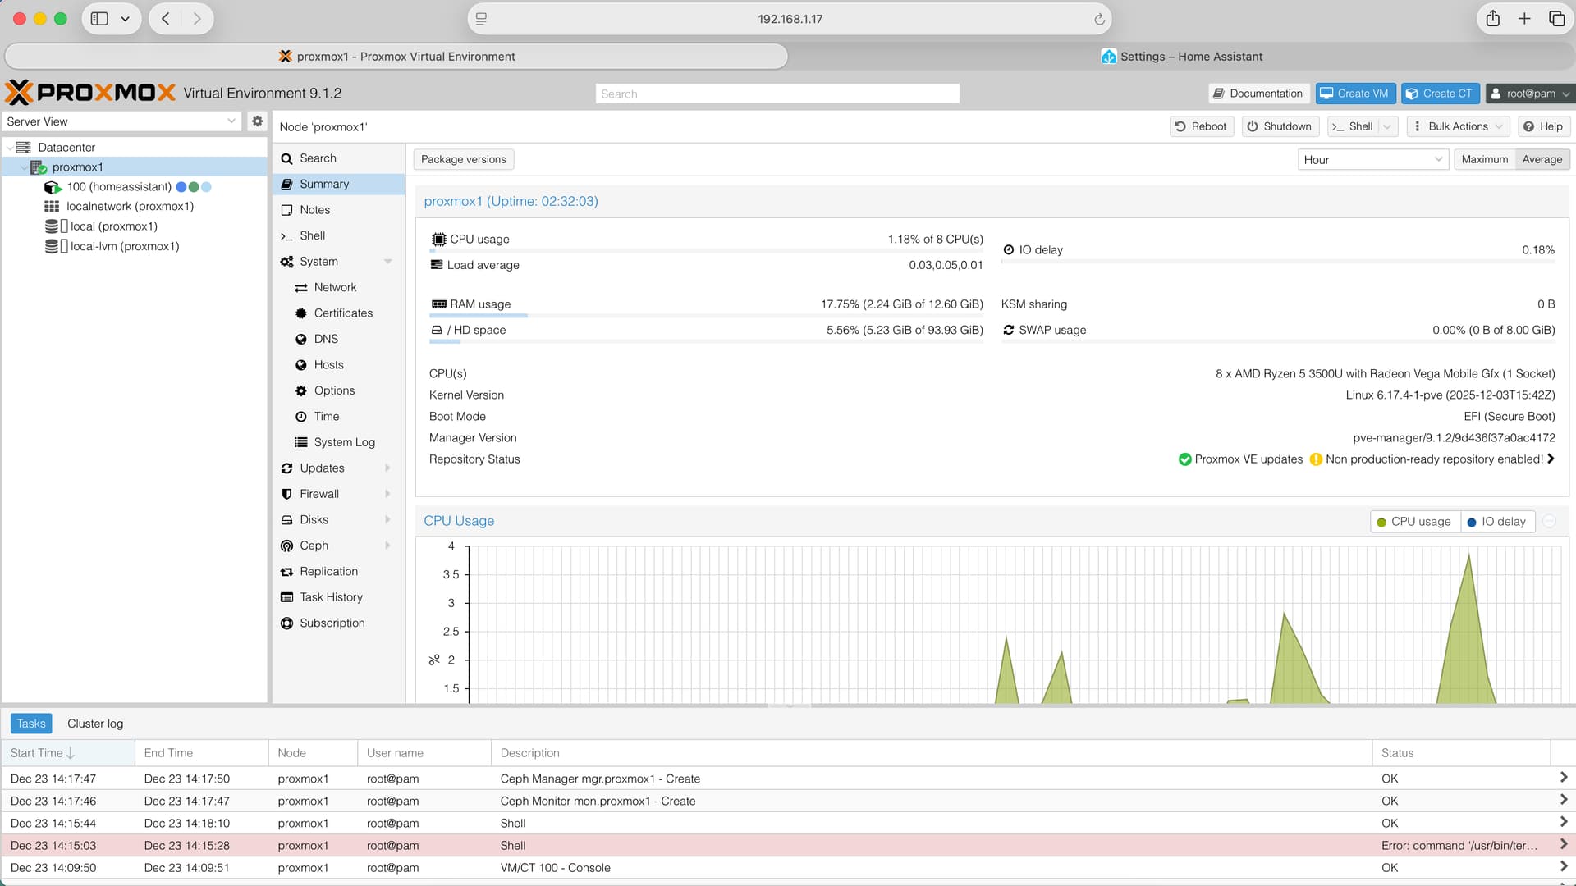1576x886 pixels.
Task: Switch graph mode to Maximum
Action: click(1484, 160)
